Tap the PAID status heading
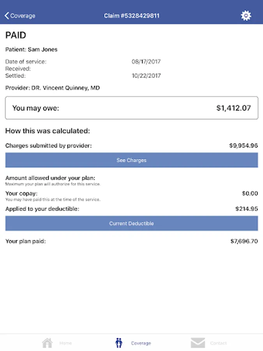 tap(16, 35)
